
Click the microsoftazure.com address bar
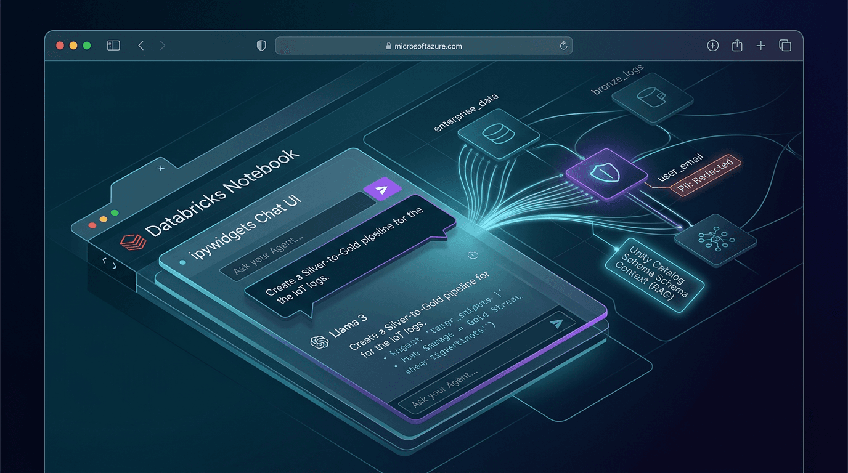tap(424, 46)
